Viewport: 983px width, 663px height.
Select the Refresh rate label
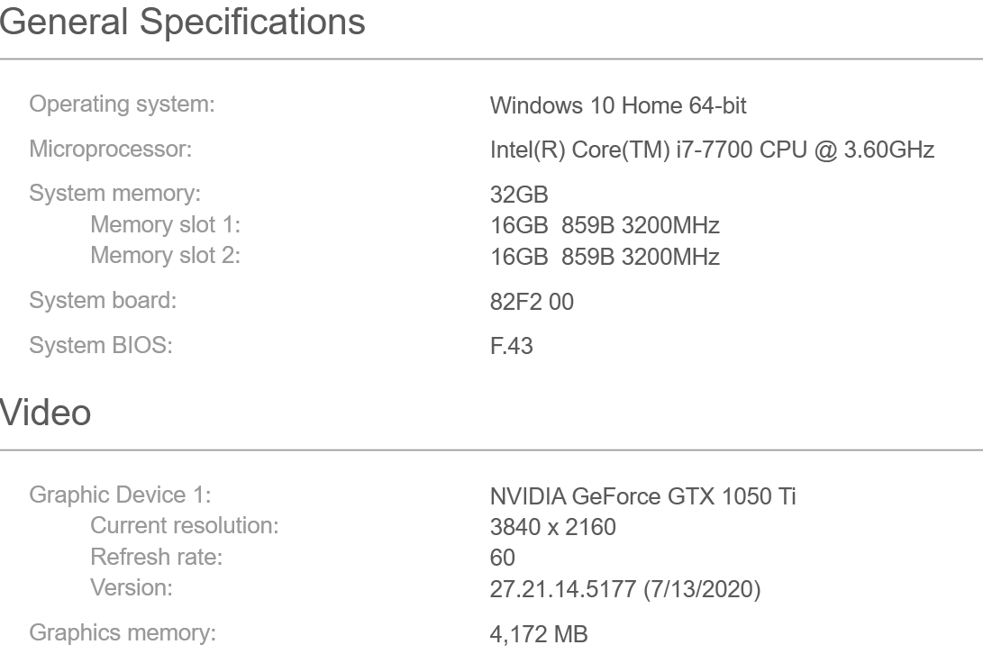tap(157, 557)
